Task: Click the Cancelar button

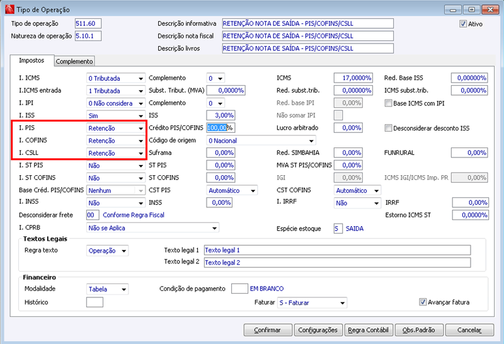Action: pyautogui.click(x=469, y=330)
